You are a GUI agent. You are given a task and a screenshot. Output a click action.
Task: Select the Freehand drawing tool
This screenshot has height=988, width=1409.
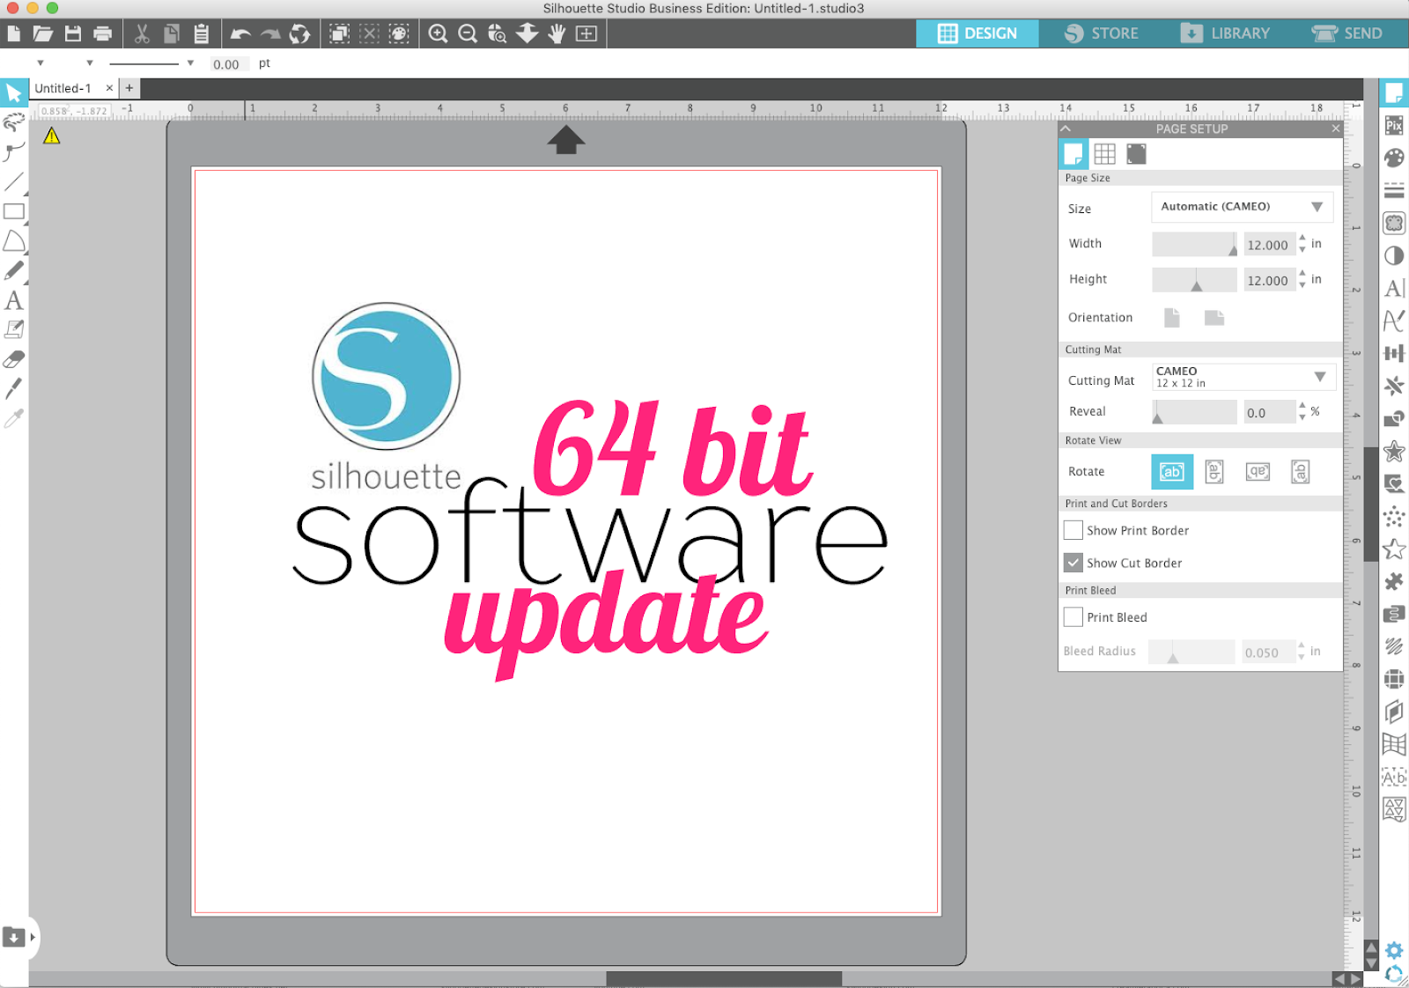[x=13, y=123]
